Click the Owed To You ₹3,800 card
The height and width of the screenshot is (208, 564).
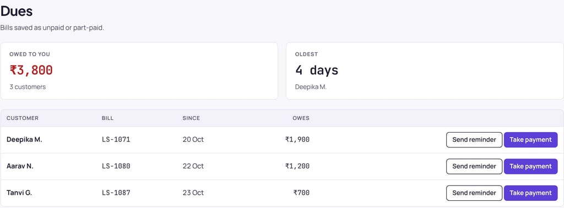(139, 71)
